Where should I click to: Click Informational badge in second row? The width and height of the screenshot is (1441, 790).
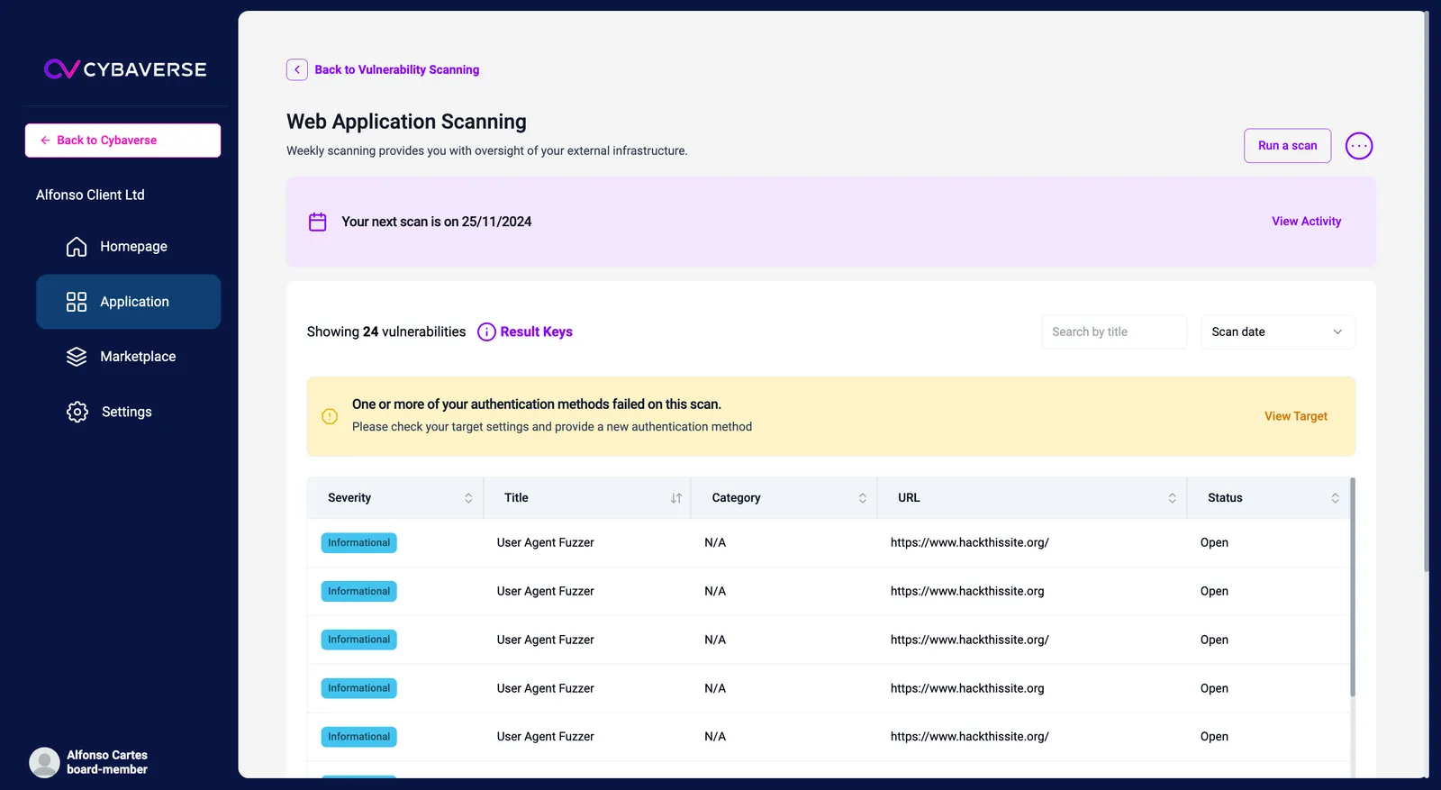pyautogui.click(x=358, y=592)
